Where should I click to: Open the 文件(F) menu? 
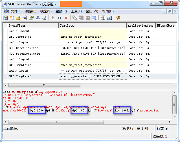pyautogui.click(x=16, y=11)
